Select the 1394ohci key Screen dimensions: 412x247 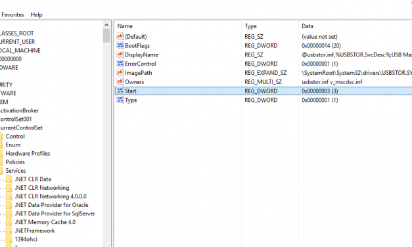(x=26, y=239)
